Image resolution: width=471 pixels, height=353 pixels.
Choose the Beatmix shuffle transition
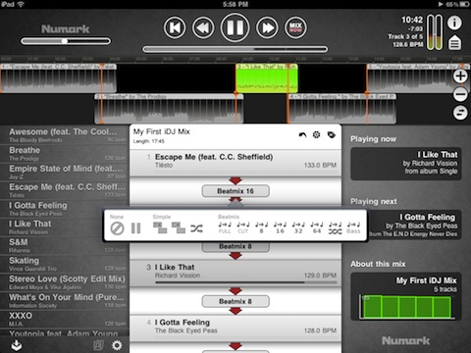(335, 227)
